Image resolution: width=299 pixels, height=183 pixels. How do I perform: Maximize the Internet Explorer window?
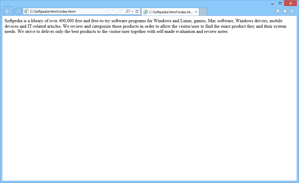tap(280, 3)
